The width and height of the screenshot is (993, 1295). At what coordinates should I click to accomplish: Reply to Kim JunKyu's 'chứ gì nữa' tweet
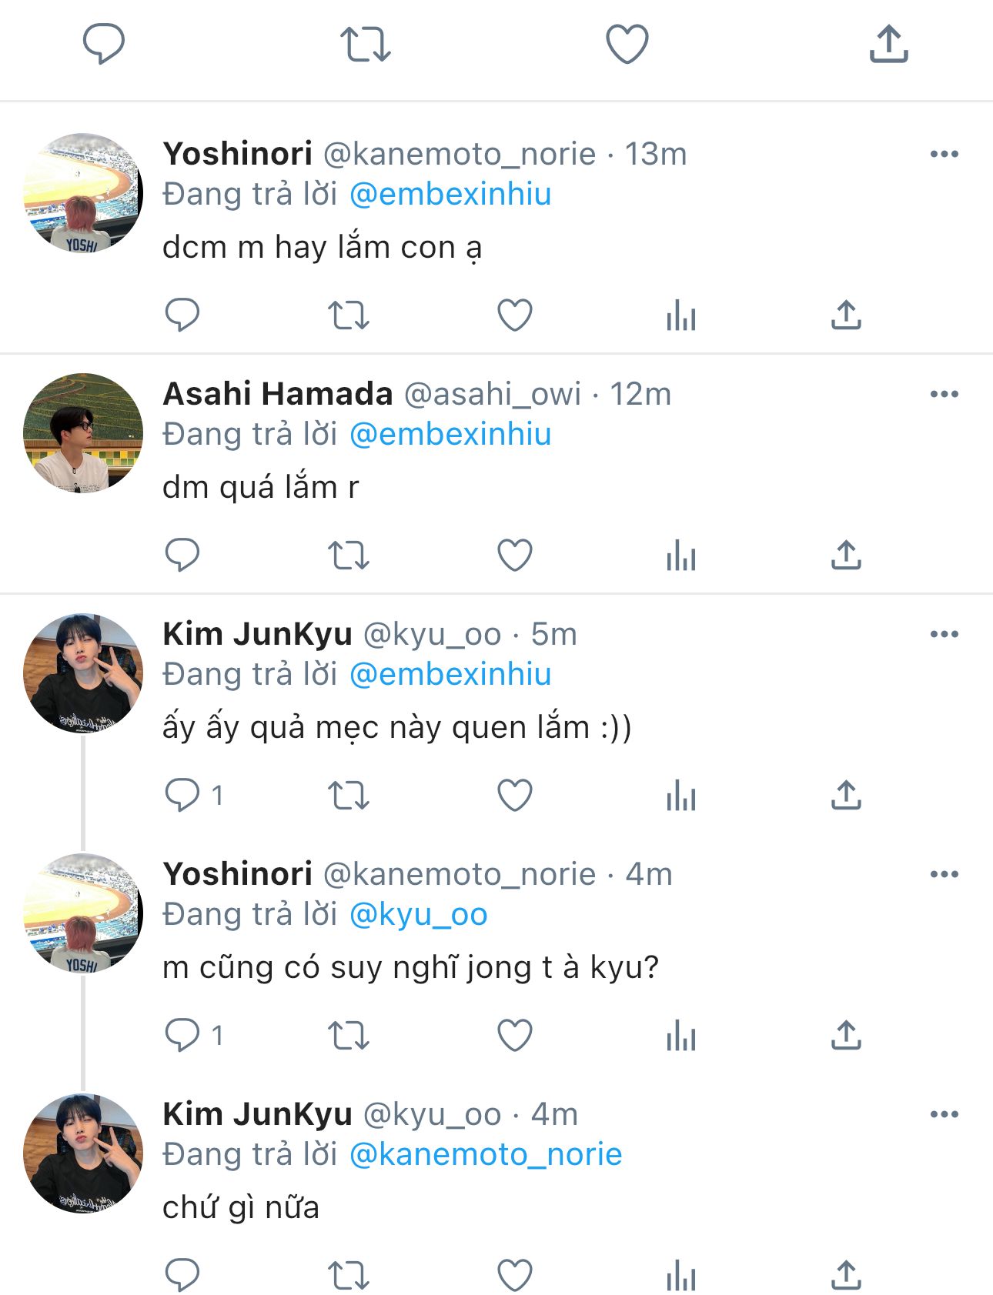point(182,1276)
